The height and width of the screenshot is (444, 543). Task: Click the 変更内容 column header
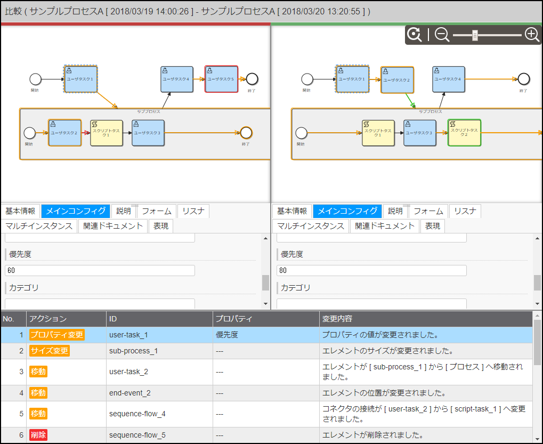click(x=426, y=319)
